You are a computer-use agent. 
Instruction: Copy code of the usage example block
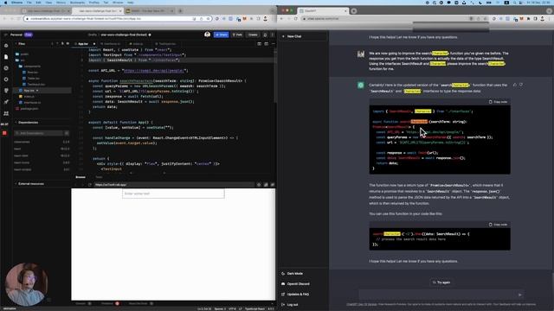coord(499,225)
